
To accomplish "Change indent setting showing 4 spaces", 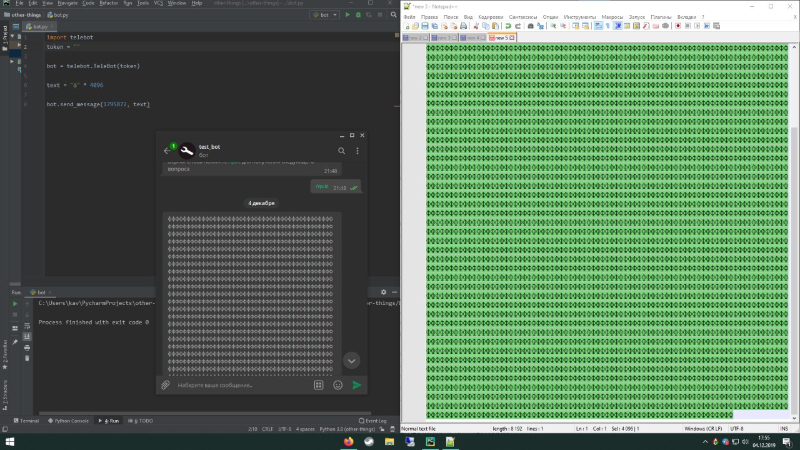I will pos(305,429).
